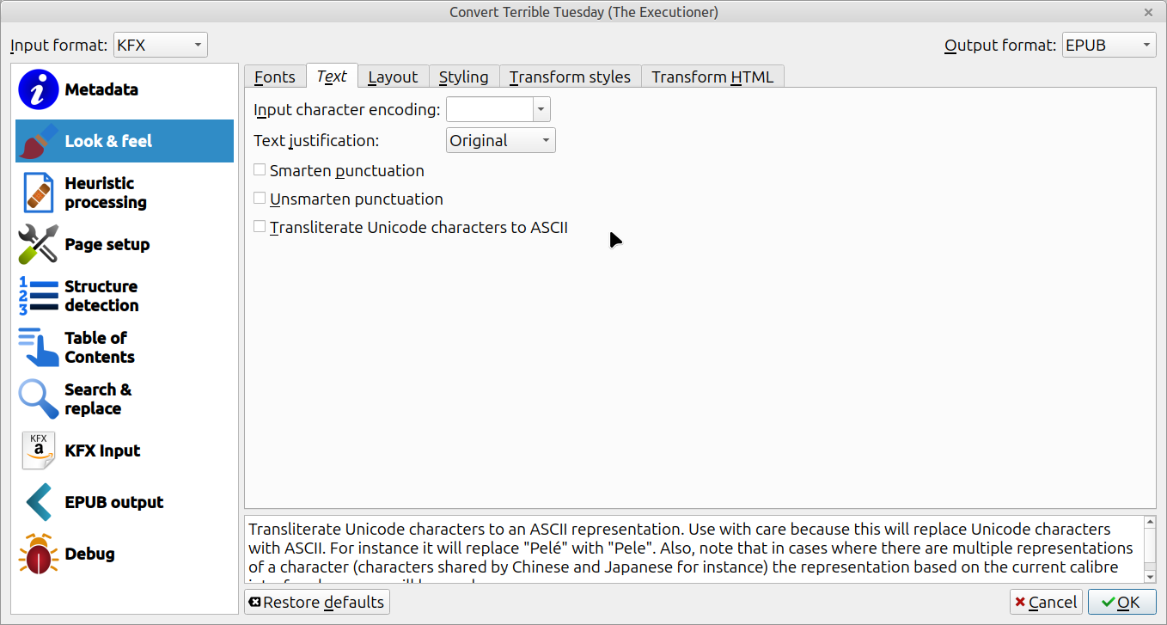Open KFX Input file icon
The width and height of the screenshot is (1167, 625).
coord(39,450)
